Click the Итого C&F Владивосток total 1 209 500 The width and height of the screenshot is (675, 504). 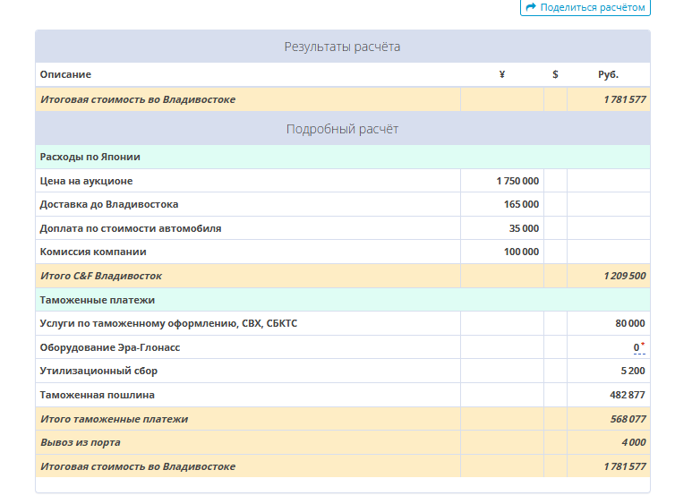[625, 276]
